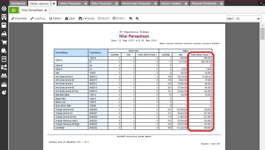This screenshot has width=265, height=150.
Task: Click the zoom out magnifier icon
Action: [x=137, y=18]
